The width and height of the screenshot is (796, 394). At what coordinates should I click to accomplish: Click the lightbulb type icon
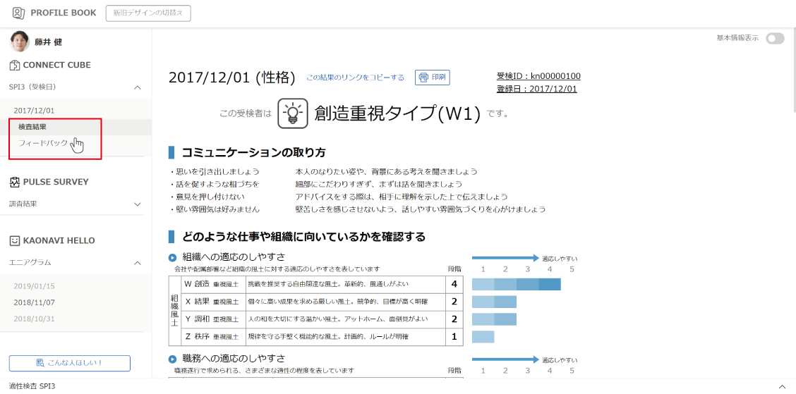pyautogui.click(x=292, y=113)
